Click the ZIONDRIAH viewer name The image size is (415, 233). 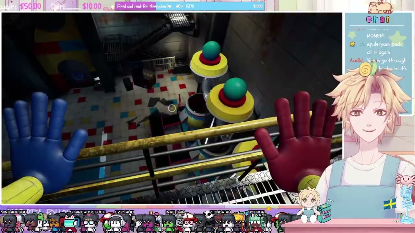(x=220, y=212)
